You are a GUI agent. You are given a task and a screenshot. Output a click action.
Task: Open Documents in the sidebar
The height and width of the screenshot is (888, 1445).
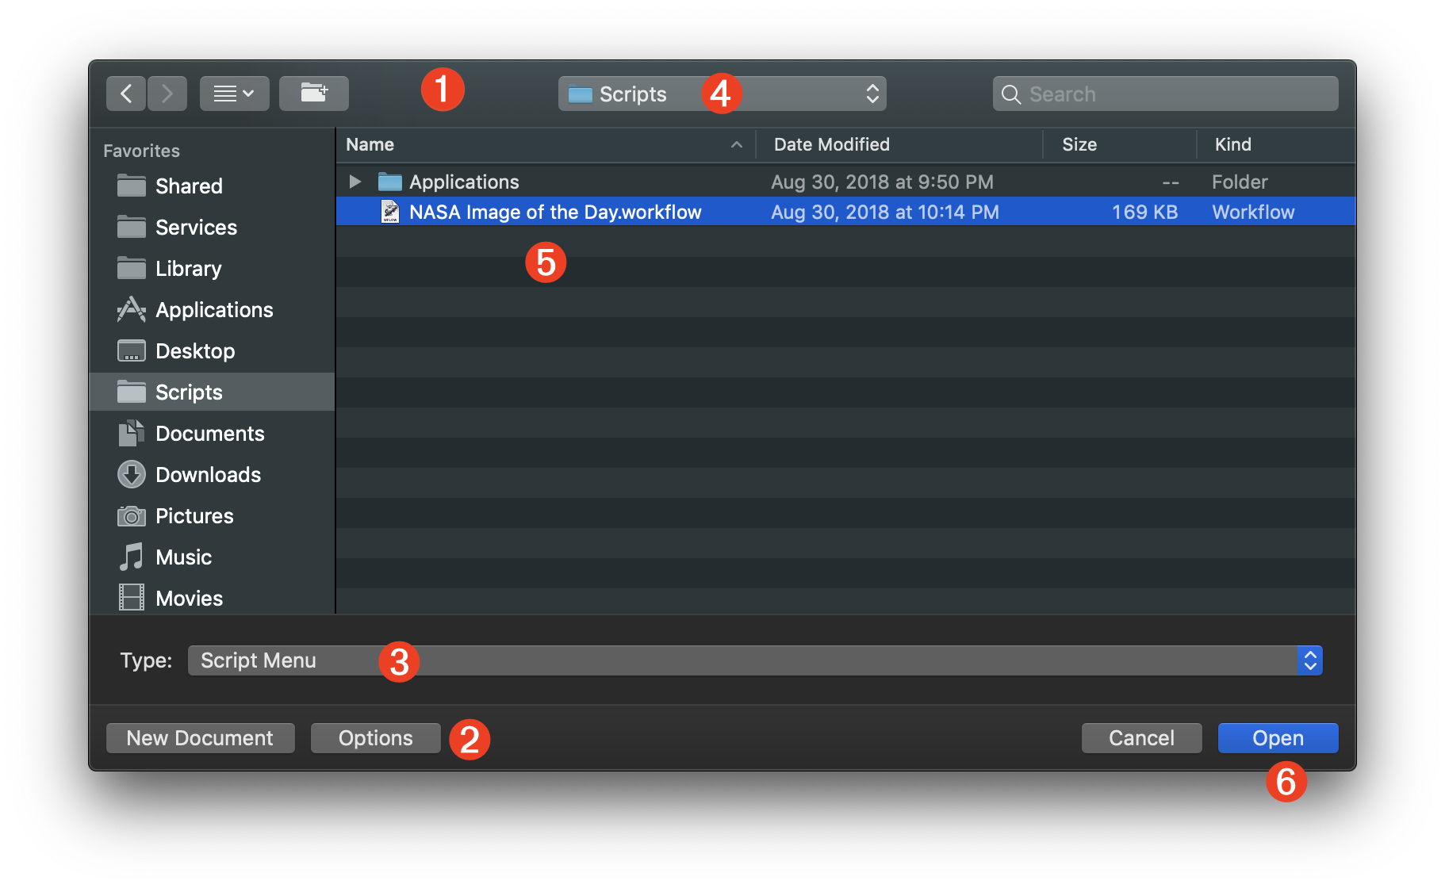click(x=213, y=434)
